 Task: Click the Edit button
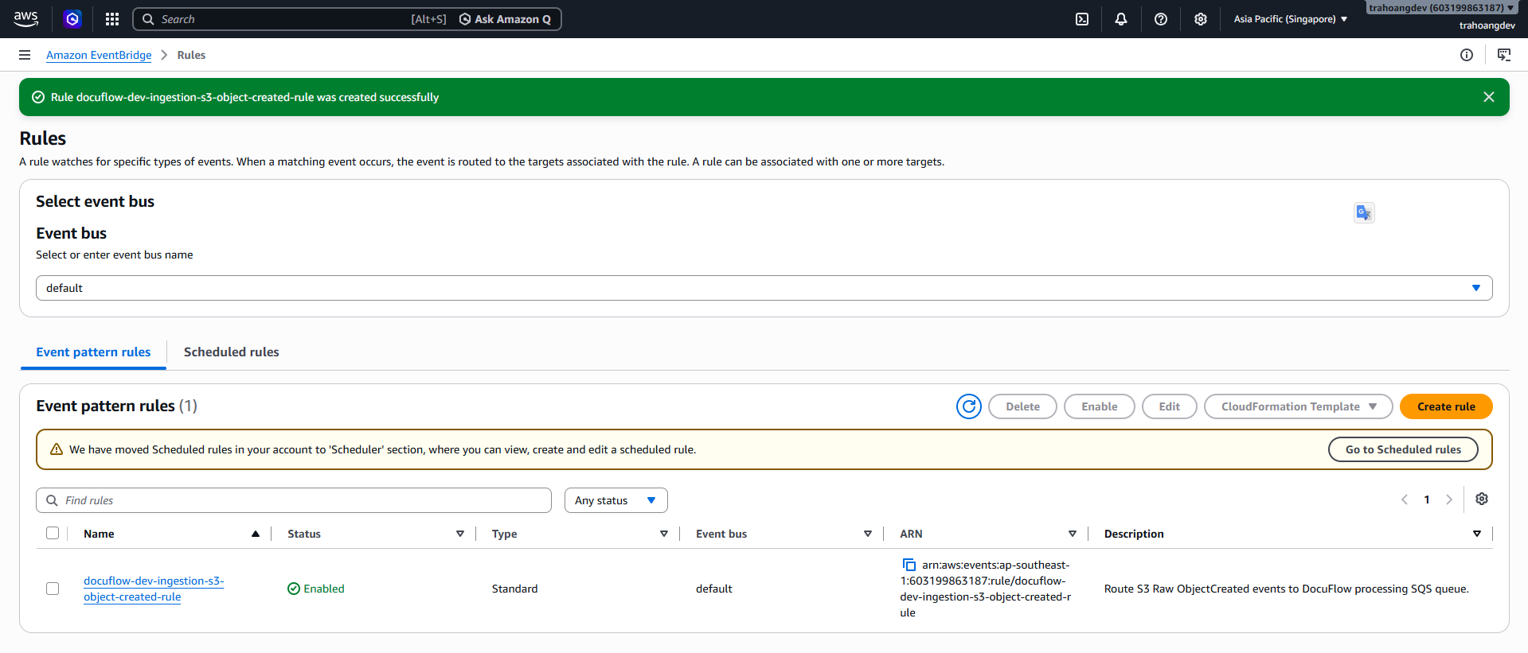coord(1170,406)
